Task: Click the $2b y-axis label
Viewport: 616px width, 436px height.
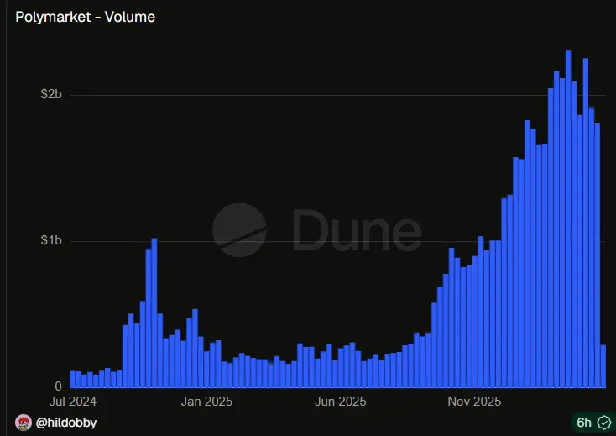Action: pyautogui.click(x=51, y=94)
